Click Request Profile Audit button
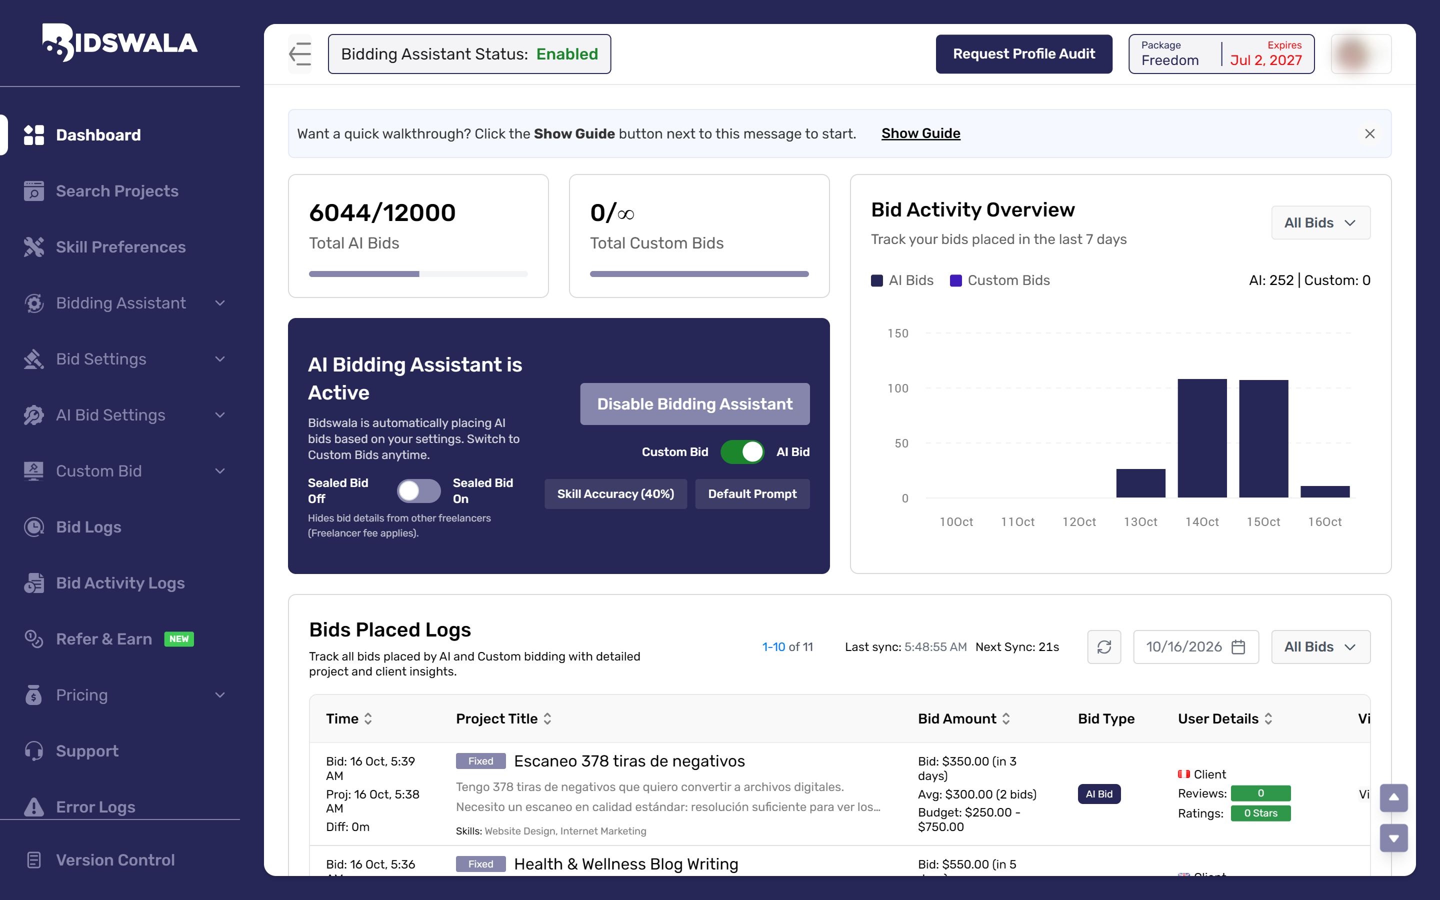The image size is (1440, 900). (x=1023, y=54)
